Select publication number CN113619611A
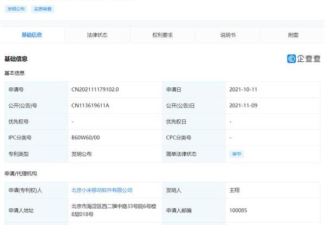The height and width of the screenshot is (225, 325). point(90,106)
